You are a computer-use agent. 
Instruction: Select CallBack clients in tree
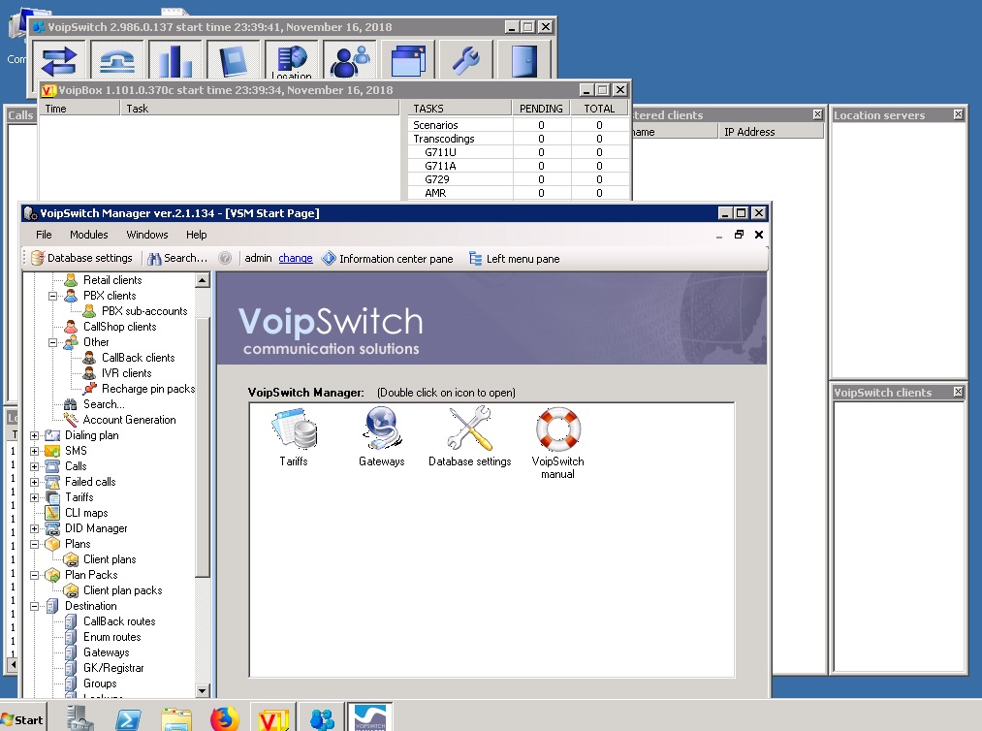tap(139, 358)
